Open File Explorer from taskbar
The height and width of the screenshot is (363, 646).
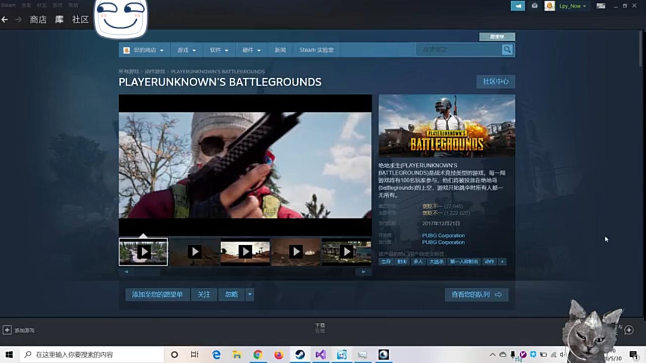click(x=237, y=355)
